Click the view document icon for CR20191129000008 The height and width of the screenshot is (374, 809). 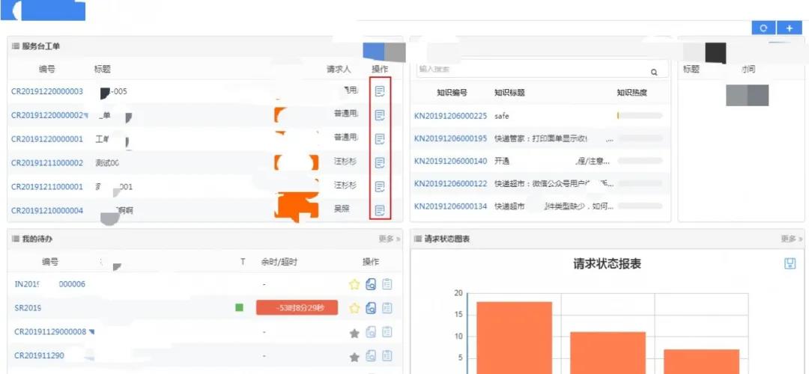[371, 332]
